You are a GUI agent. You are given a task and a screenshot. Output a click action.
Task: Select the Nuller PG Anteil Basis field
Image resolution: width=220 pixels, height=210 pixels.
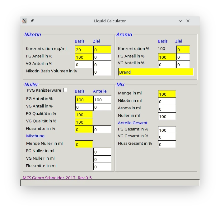[x=84, y=100]
